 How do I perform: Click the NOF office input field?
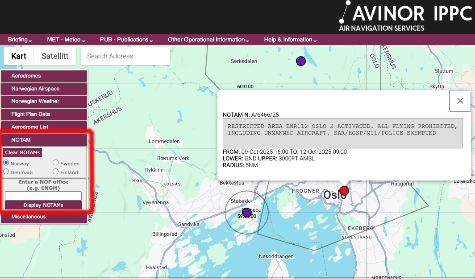[x=43, y=196]
